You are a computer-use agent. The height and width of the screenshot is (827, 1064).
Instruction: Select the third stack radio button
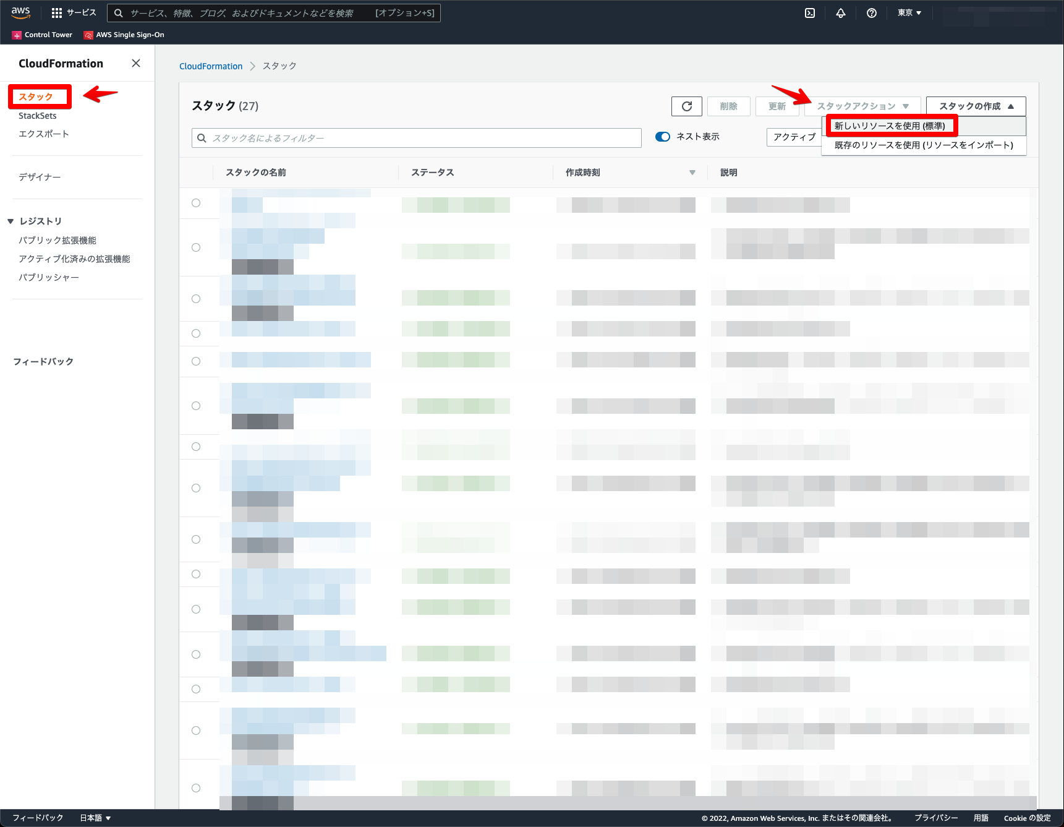pos(196,299)
